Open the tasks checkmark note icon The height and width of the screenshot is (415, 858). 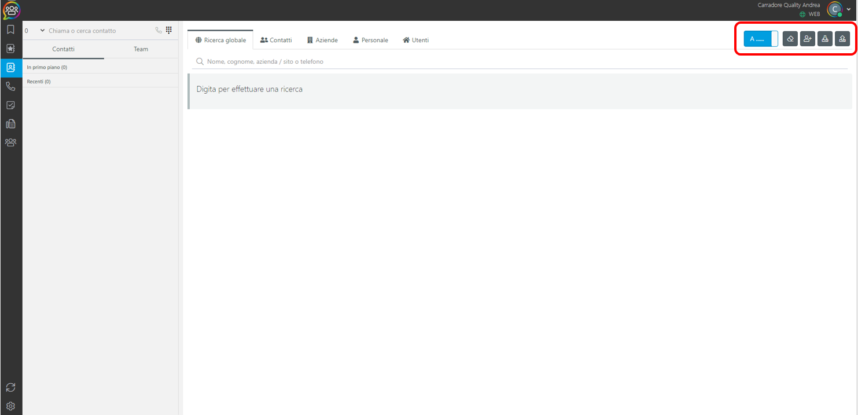(x=10, y=105)
